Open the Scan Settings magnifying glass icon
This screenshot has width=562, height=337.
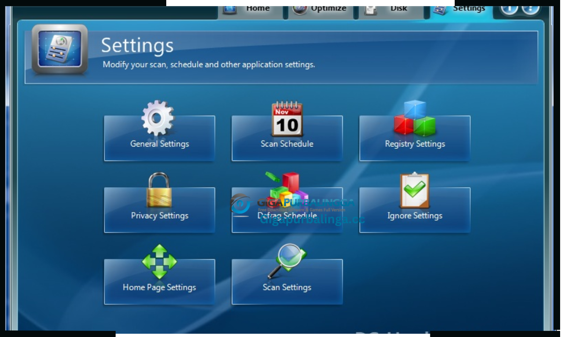point(287,261)
